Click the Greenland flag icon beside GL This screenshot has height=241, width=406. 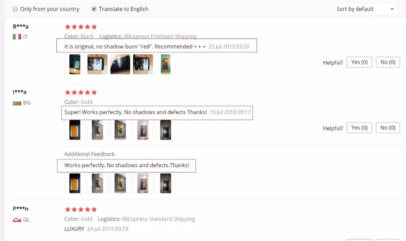[x=17, y=220]
